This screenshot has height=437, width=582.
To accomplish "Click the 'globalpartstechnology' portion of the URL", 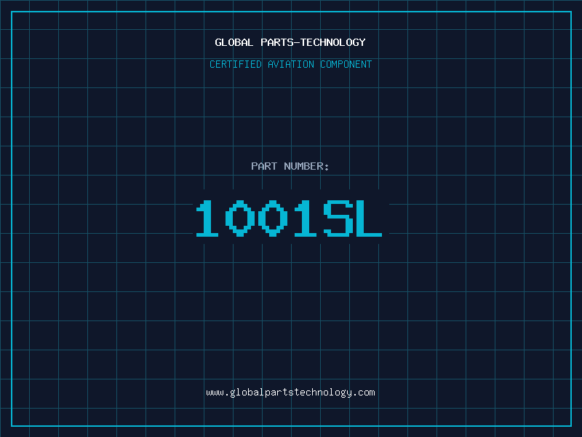I will point(291,393).
